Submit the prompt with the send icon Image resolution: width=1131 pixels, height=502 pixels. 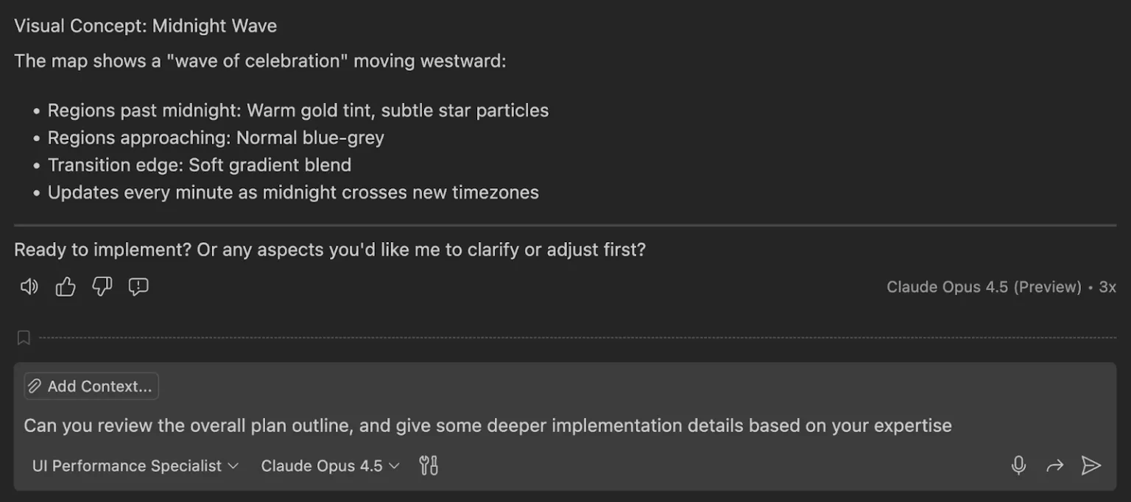click(x=1091, y=465)
